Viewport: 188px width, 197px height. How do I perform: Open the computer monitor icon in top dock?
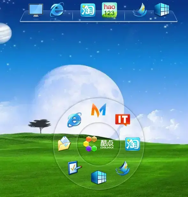point(36,10)
